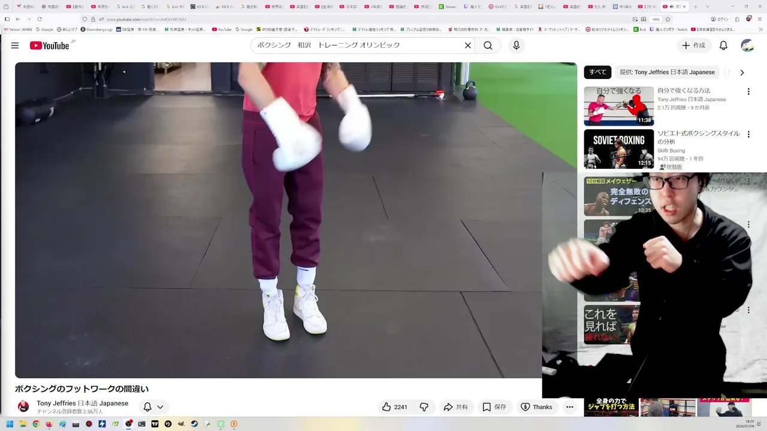The width and height of the screenshot is (767, 431).
Task: Open the ジャブを打つ方法 video thumbnail
Action: pyautogui.click(x=611, y=408)
